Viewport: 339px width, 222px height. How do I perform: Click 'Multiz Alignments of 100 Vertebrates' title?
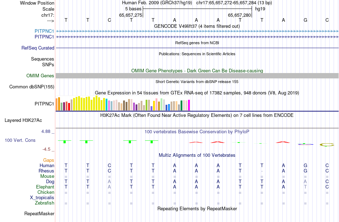[x=197, y=155]
